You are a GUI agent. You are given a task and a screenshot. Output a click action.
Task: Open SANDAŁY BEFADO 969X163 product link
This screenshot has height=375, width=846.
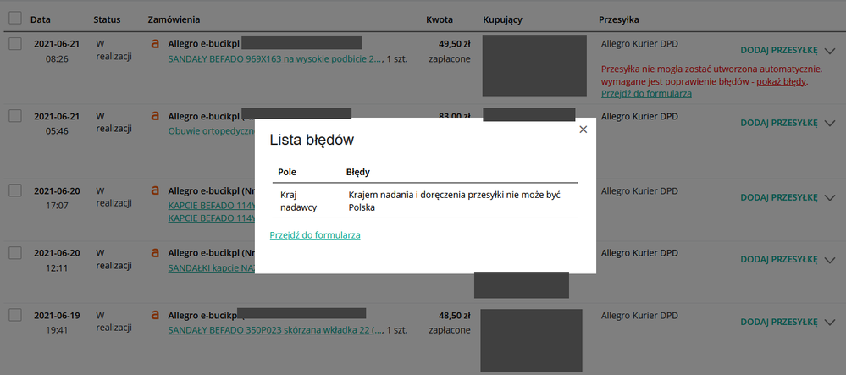click(x=275, y=58)
